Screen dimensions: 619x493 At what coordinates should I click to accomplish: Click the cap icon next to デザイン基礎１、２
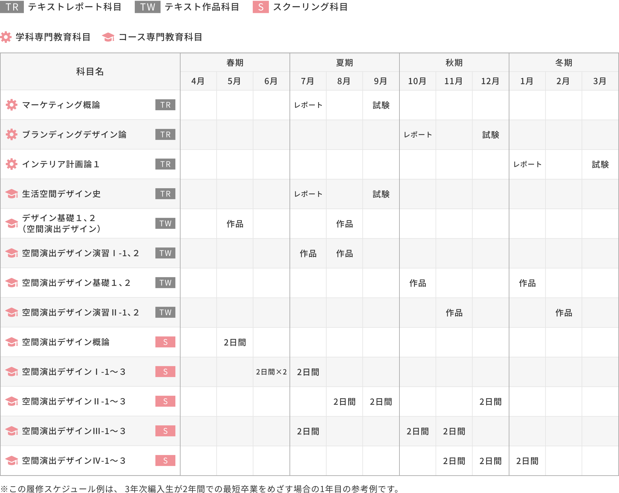12,224
